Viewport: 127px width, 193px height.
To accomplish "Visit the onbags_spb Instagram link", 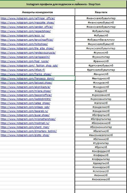I will 25,107.
